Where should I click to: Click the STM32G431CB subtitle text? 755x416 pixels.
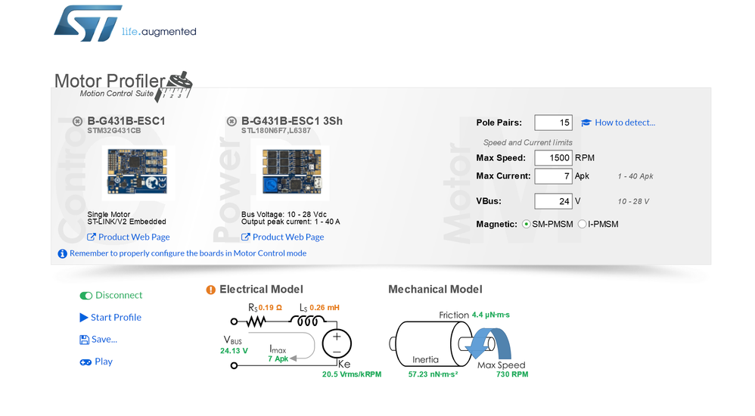[114, 131]
